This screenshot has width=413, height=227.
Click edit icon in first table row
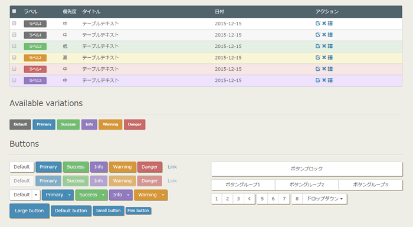(317, 23)
